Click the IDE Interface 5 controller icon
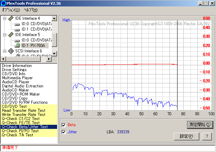The height and width of the screenshot is (152, 216). click(11, 35)
